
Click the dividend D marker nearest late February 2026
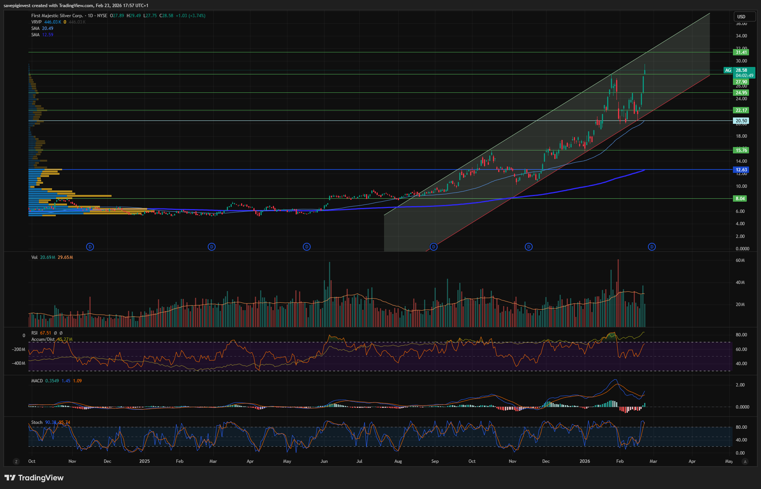[x=652, y=247]
